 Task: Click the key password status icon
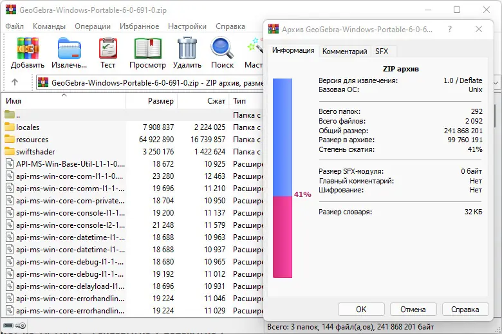[21, 326]
